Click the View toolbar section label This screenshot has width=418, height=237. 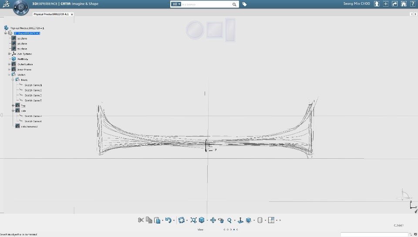pos(200,230)
